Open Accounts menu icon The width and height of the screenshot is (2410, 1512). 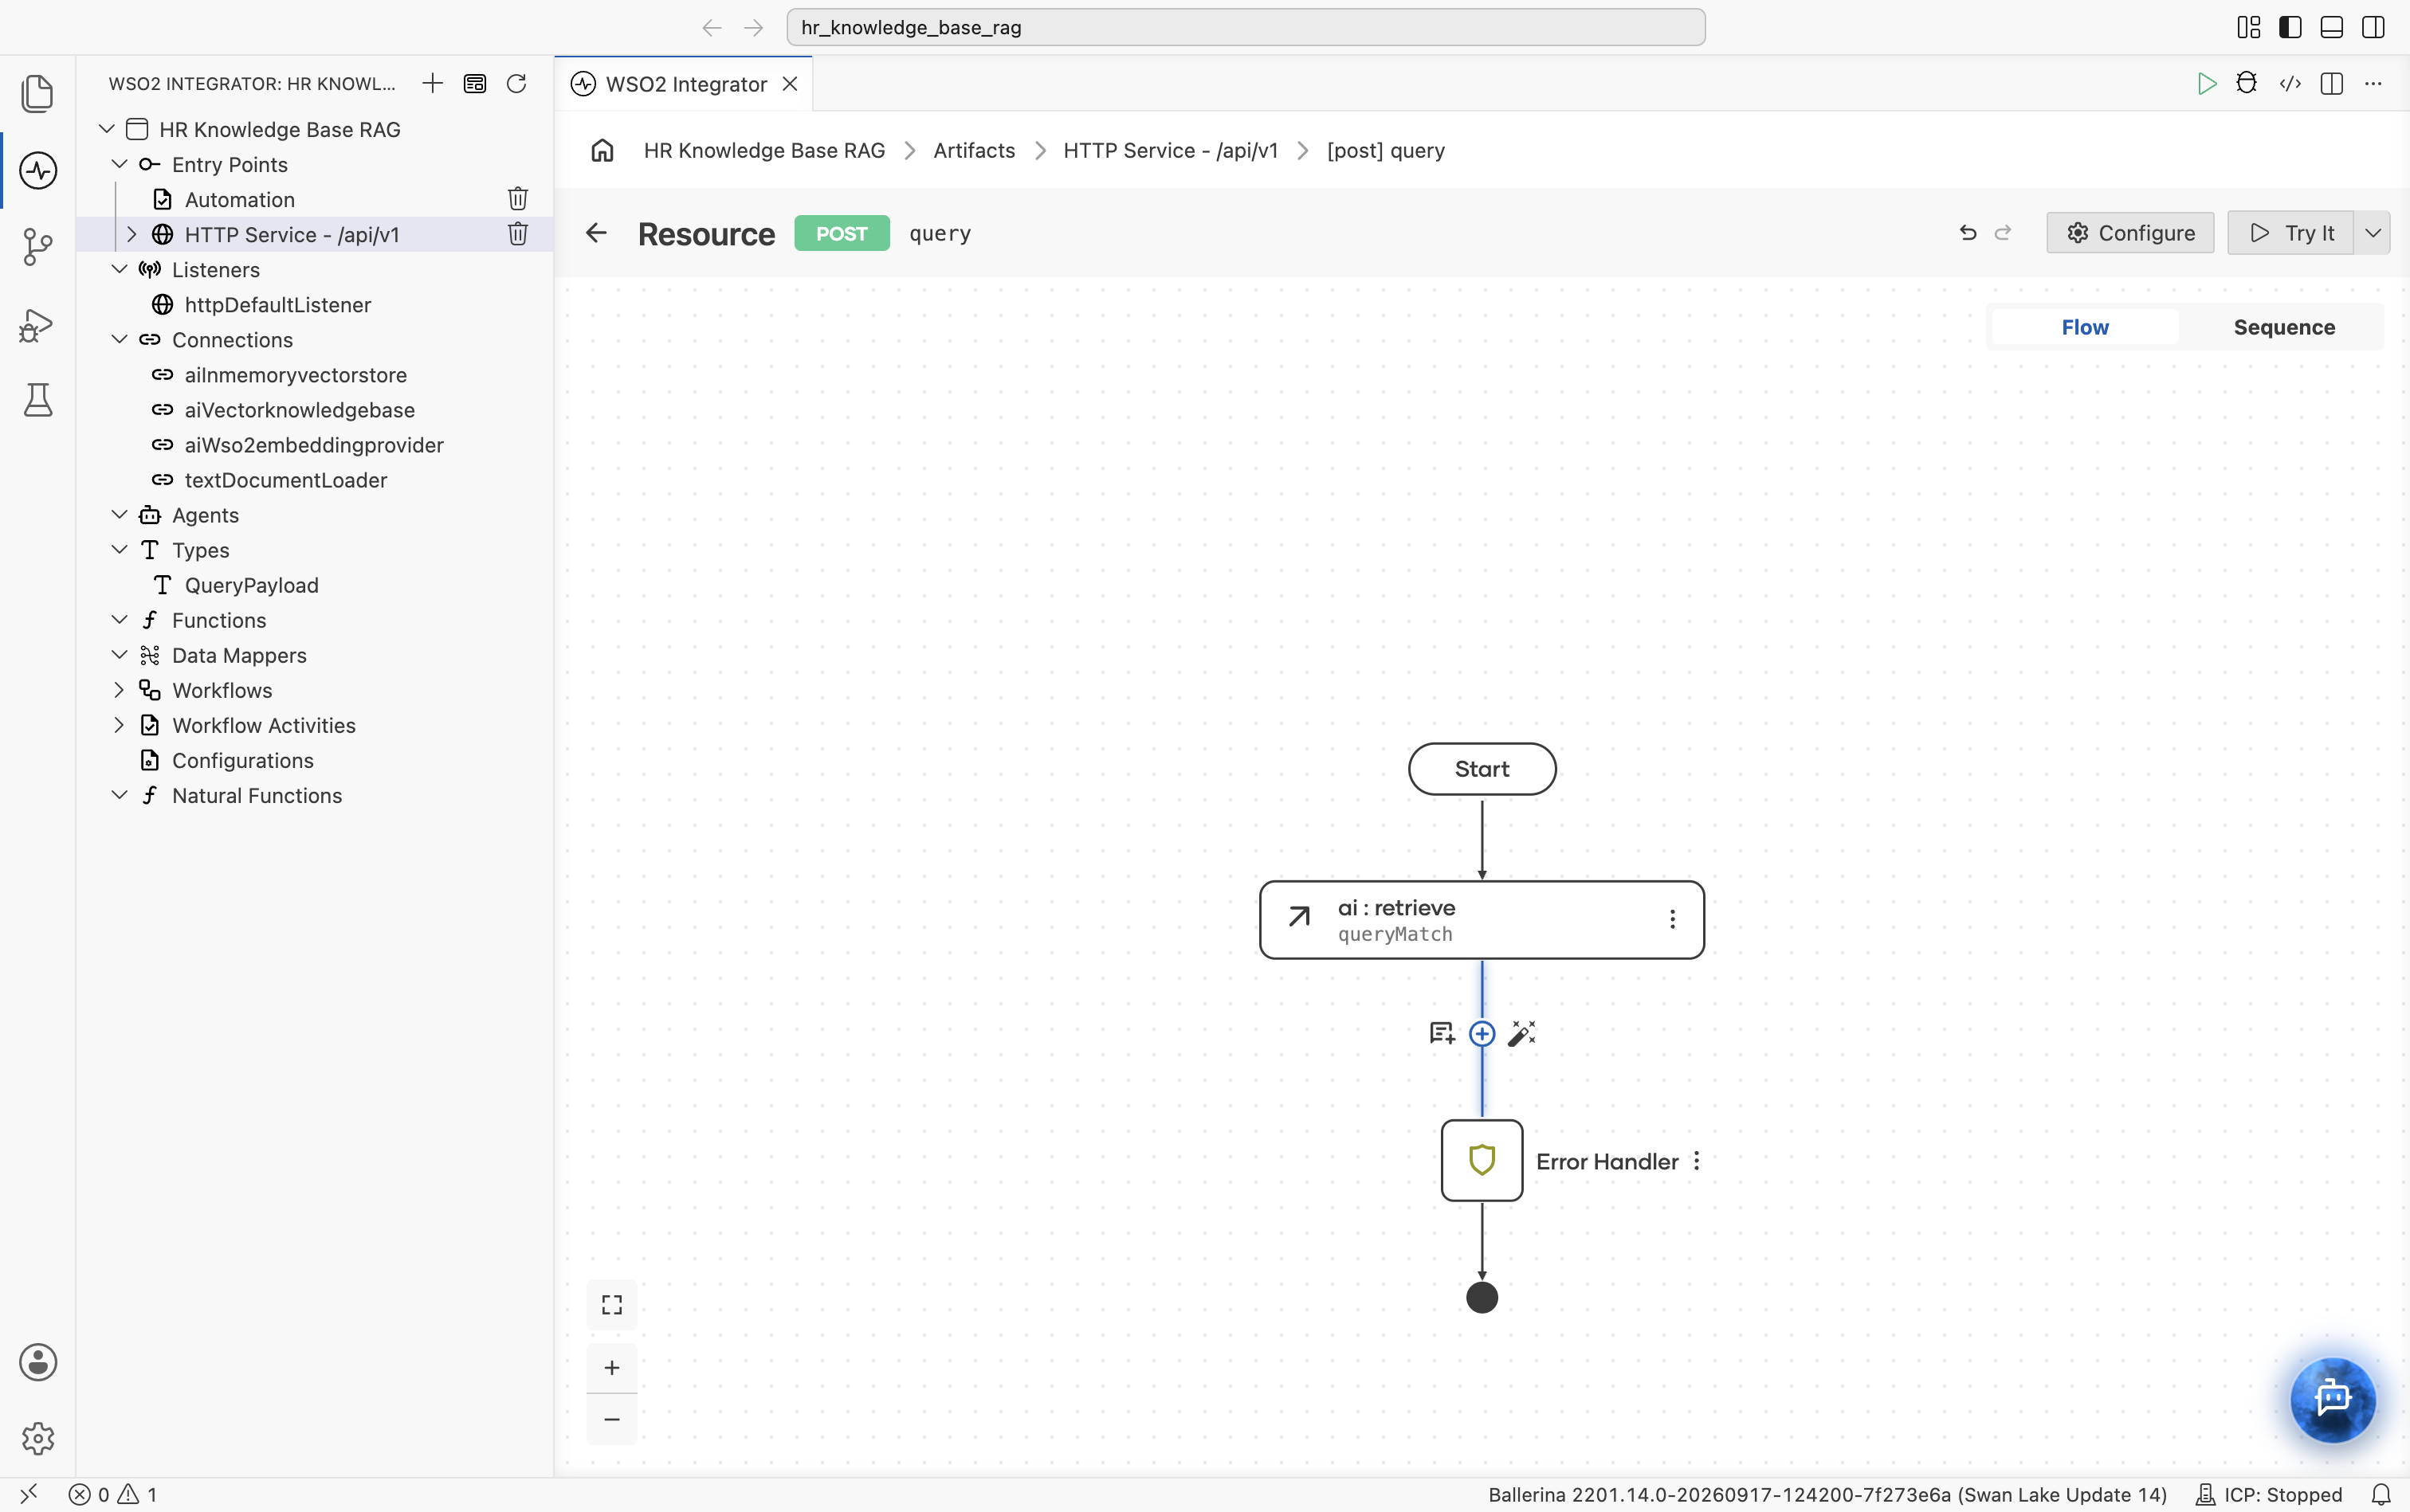(x=37, y=1362)
